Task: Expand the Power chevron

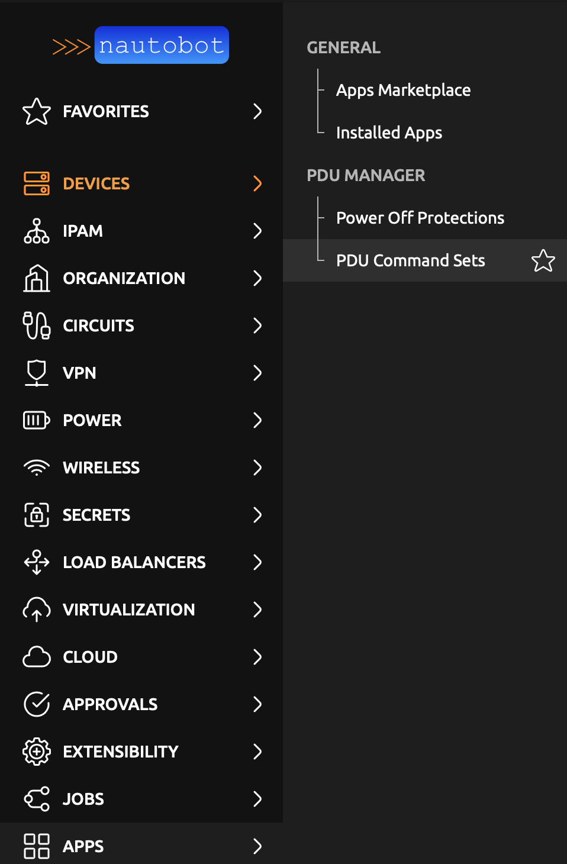Action: pos(257,420)
